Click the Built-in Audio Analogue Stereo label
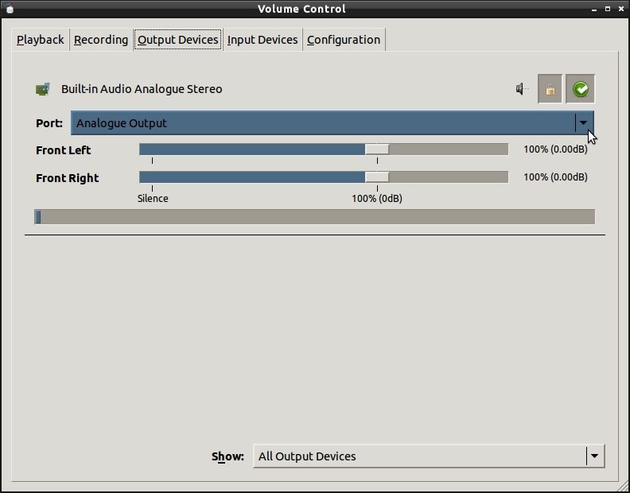This screenshot has width=630, height=493. pyautogui.click(x=142, y=89)
